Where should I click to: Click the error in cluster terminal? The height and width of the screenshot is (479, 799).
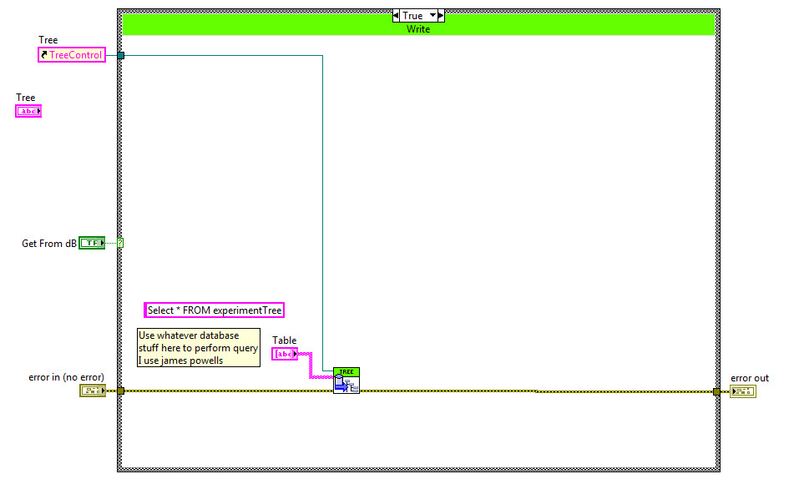93,391
